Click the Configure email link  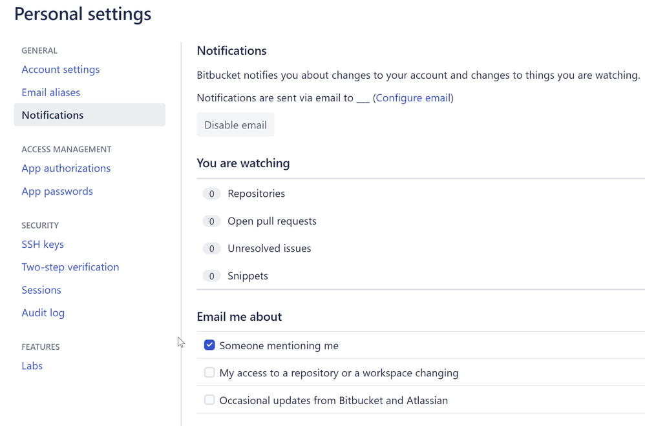[x=413, y=98]
